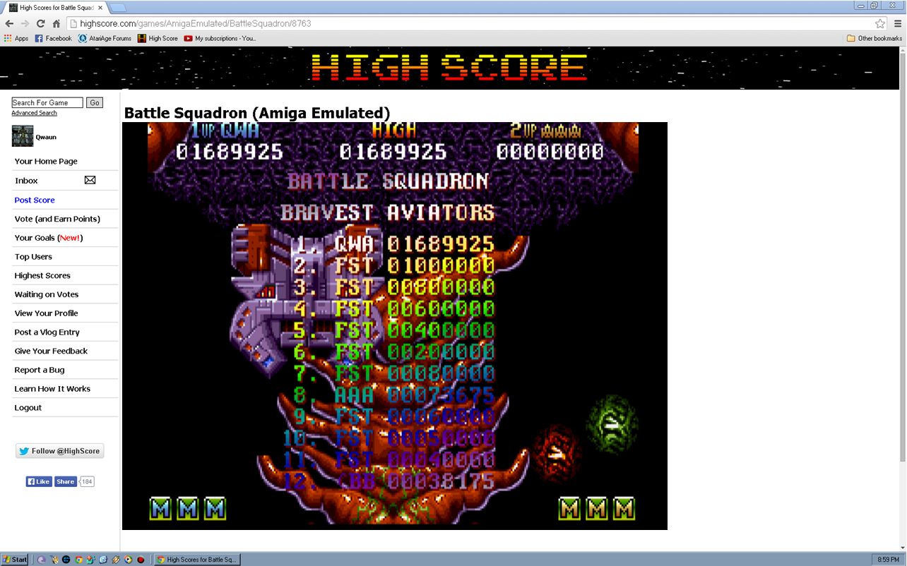Open the YouTube My subscriptions bookmark

pyautogui.click(x=220, y=38)
